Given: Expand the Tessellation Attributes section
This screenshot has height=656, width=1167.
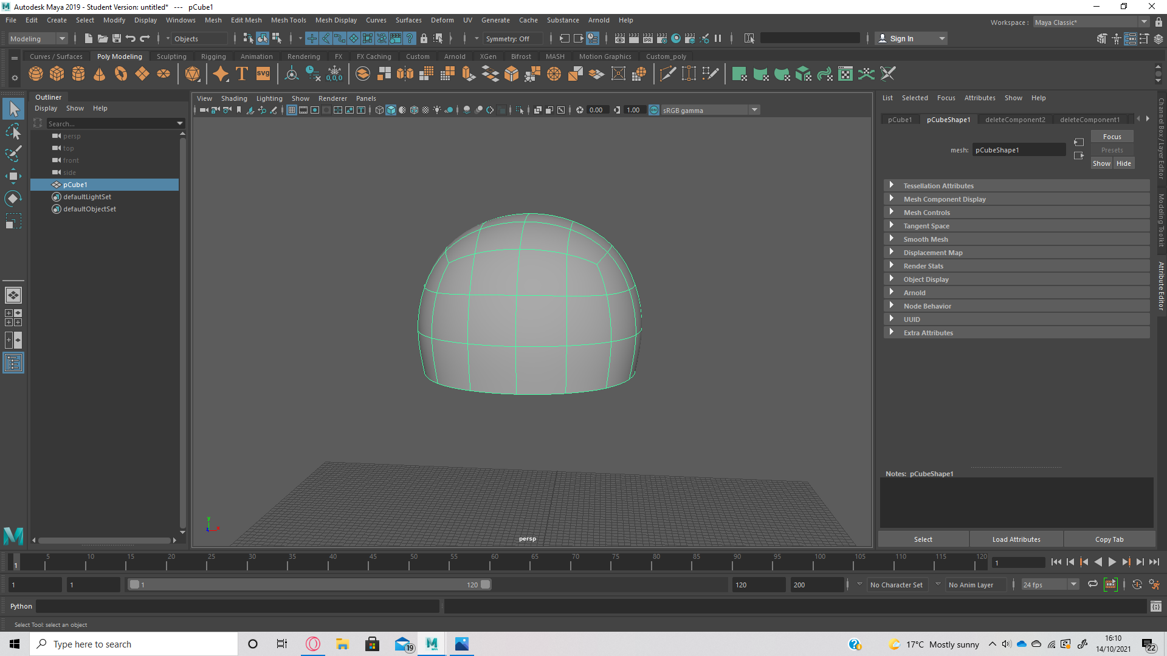Looking at the screenshot, I should (x=938, y=186).
